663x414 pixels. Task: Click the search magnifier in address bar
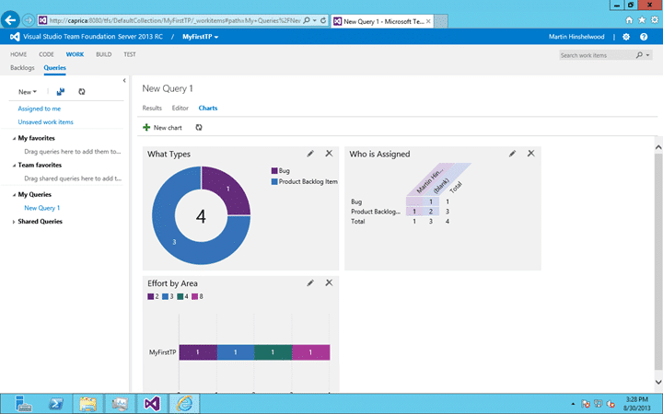click(307, 20)
